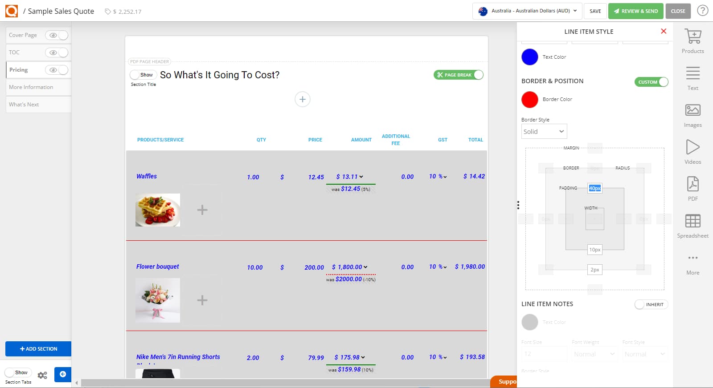This screenshot has height=388, width=713.
Task: Click Review & Send
Action: (636, 11)
